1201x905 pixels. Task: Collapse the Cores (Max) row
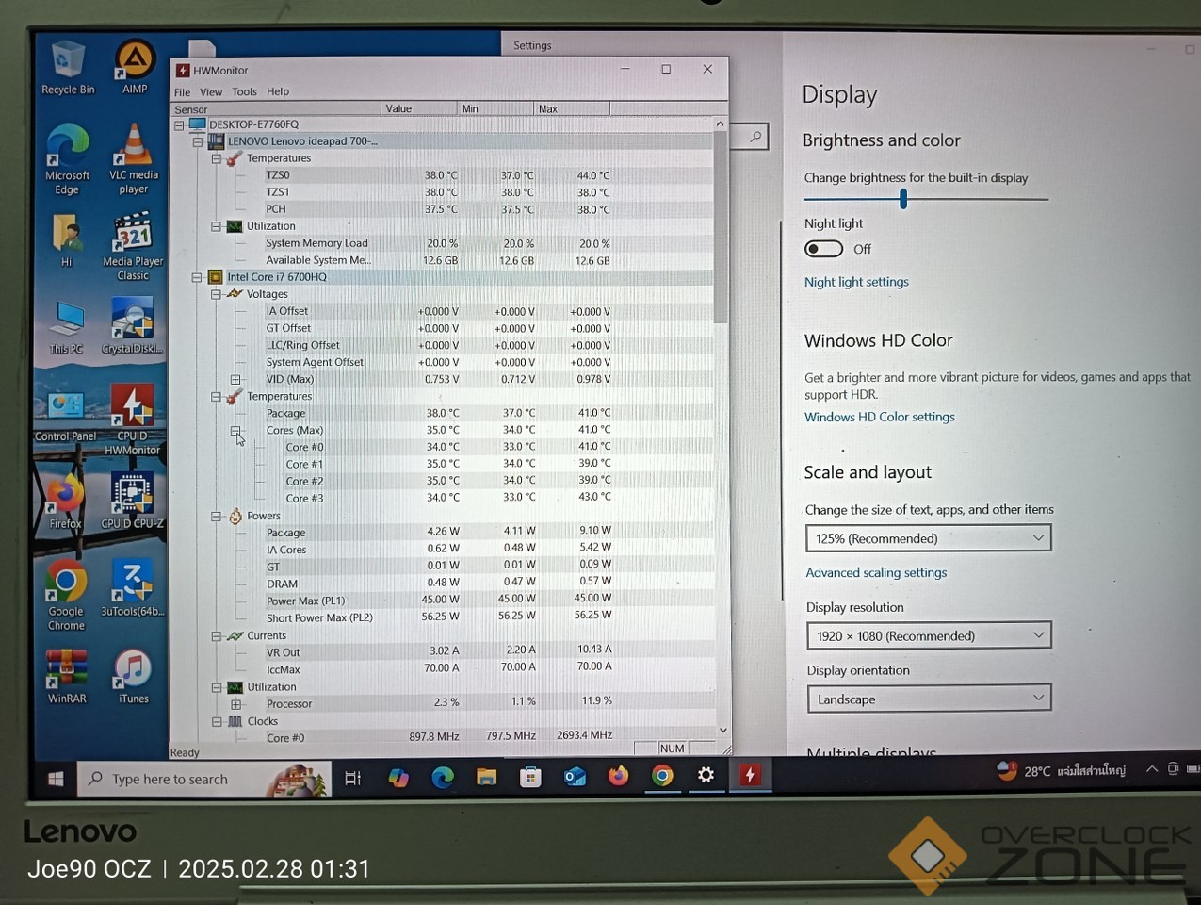click(235, 431)
